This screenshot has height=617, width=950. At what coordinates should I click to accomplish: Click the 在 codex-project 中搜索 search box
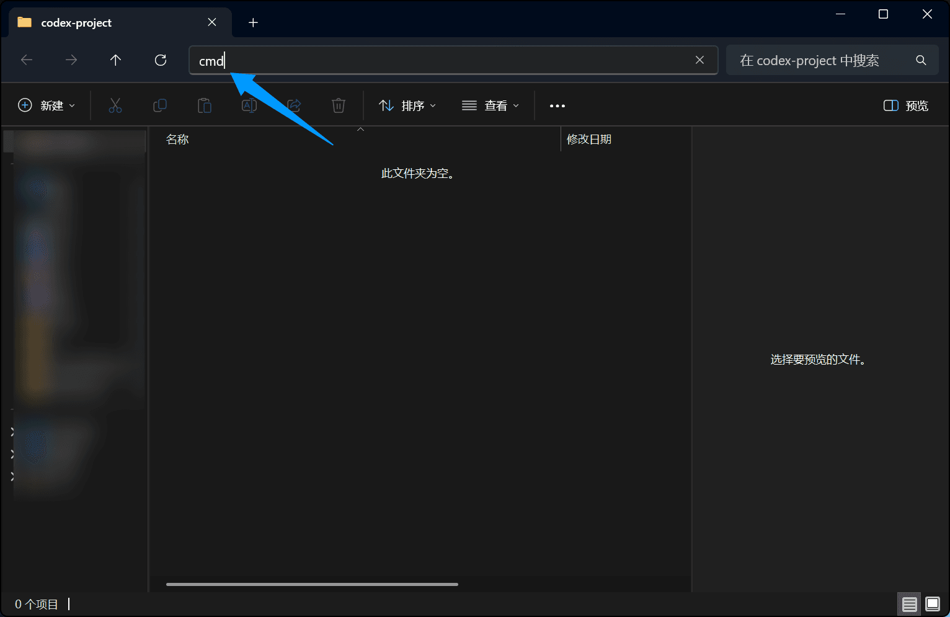(x=832, y=60)
